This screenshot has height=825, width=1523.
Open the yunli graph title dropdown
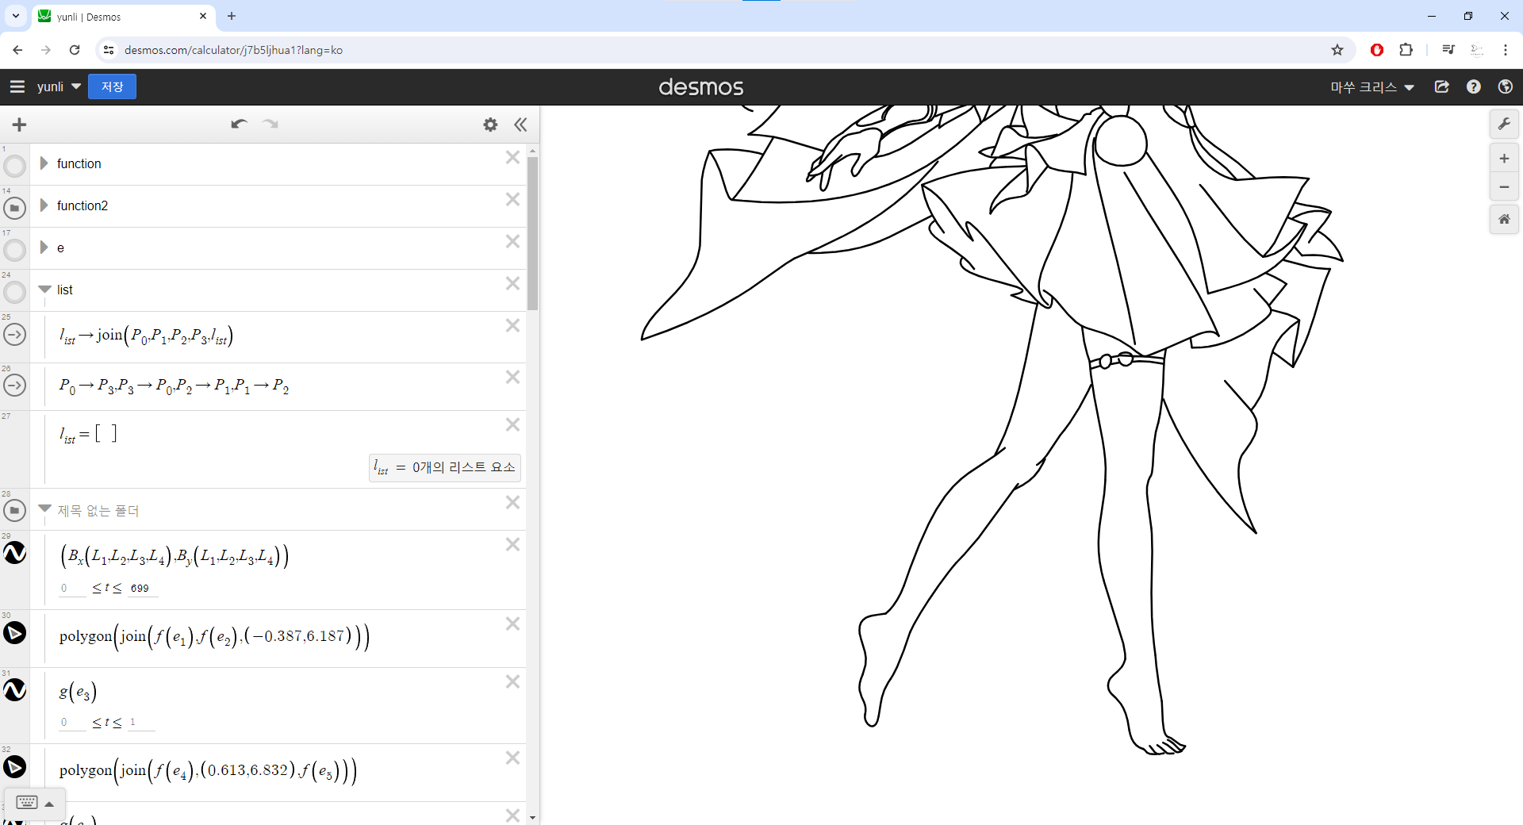tap(59, 86)
